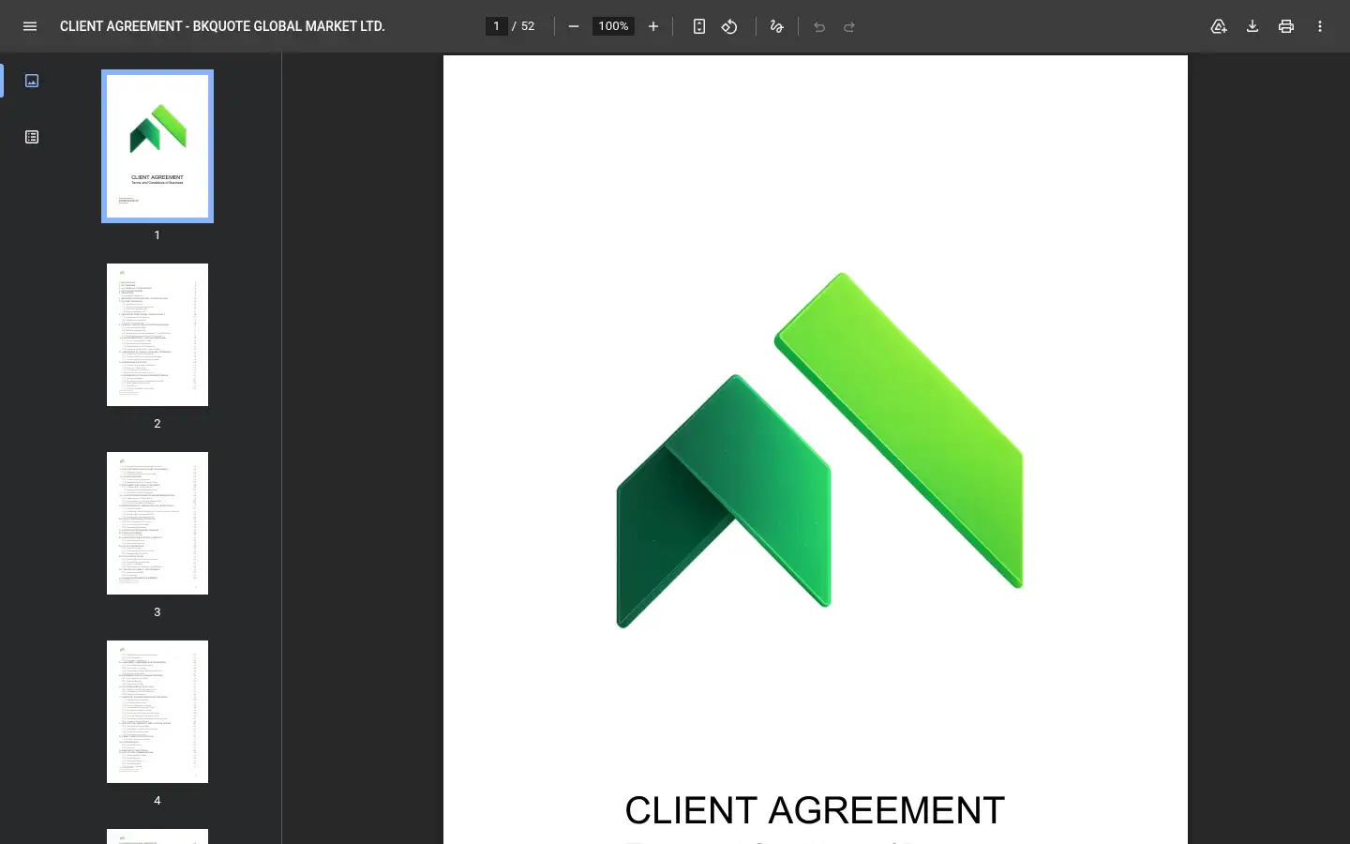The height and width of the screenshot is (844, 1350).
Task: Open the more actions three-dot menu
Action: click(1320, 26)
